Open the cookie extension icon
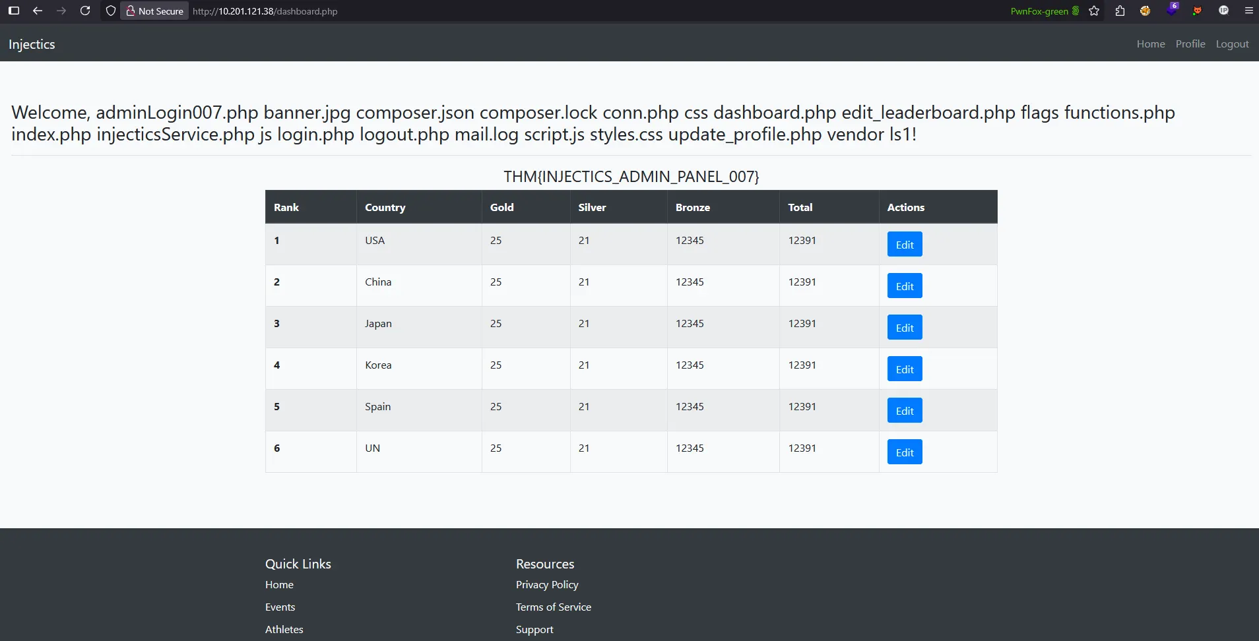This screenshot has width=1259, height=641. coord(1145,11)
